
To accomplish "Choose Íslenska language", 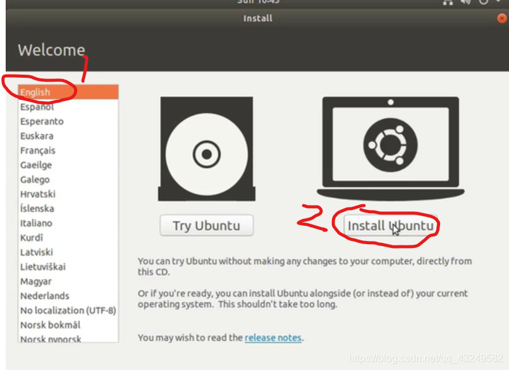I will (68, 209).
